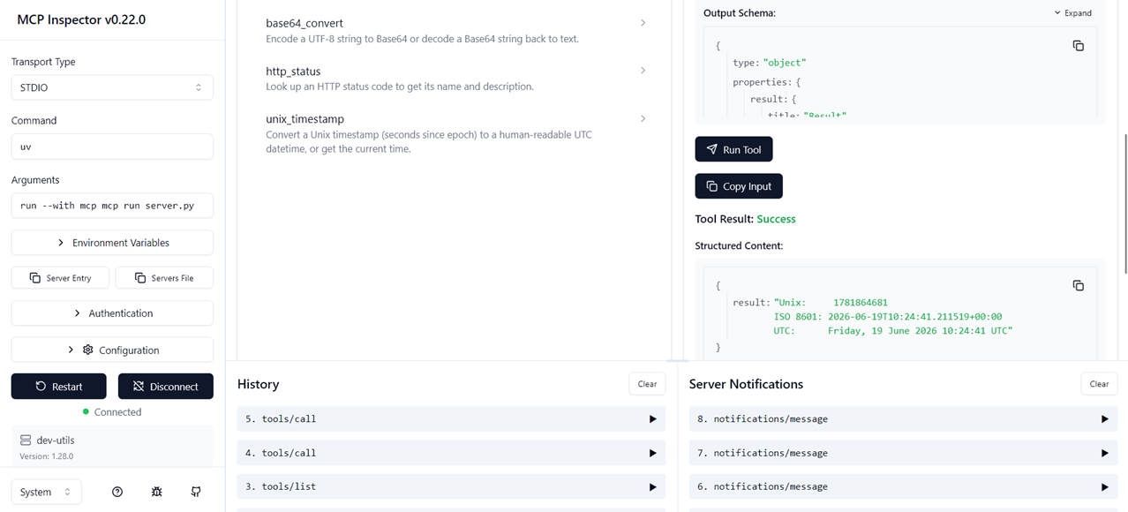This screenshot has height=512, width=1128.
Task: Expand history entry 3 tools/list
Action: (x=451, y=486)
